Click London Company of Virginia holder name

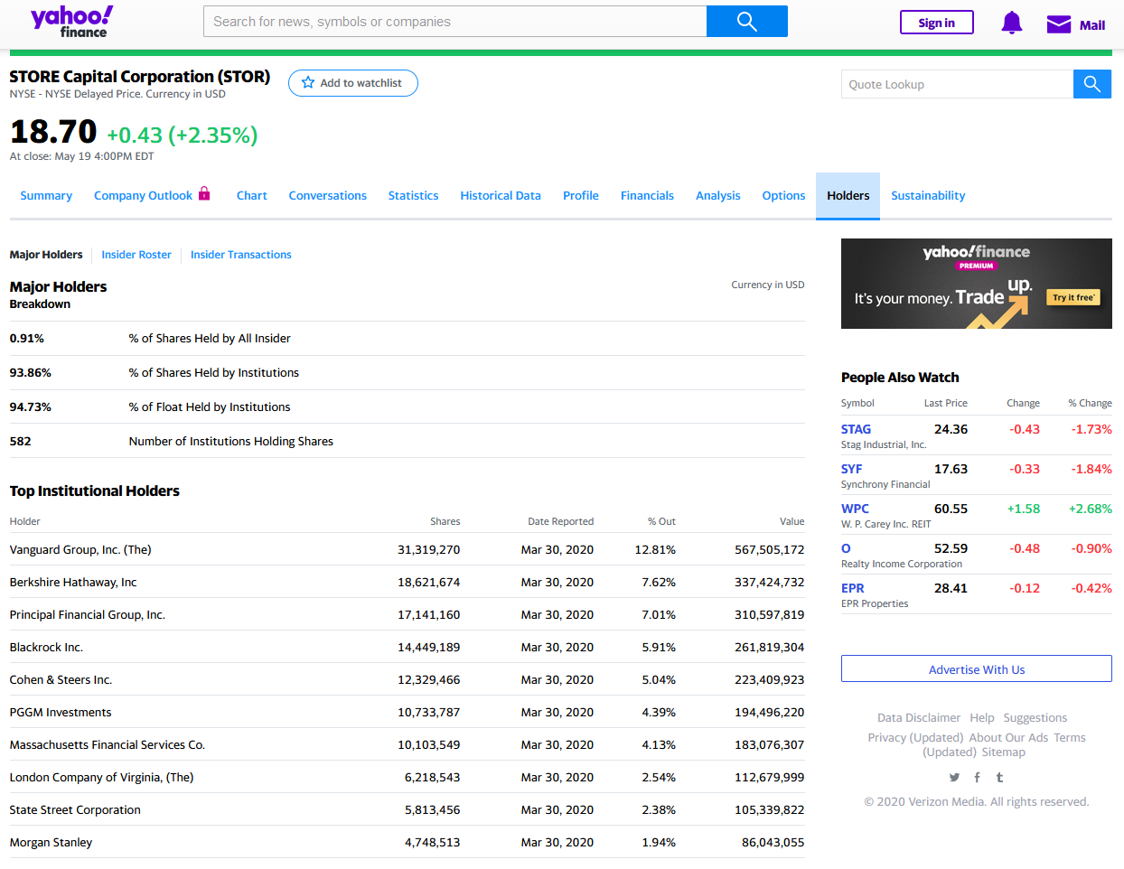pyautogui.click(x=101, y=778)
